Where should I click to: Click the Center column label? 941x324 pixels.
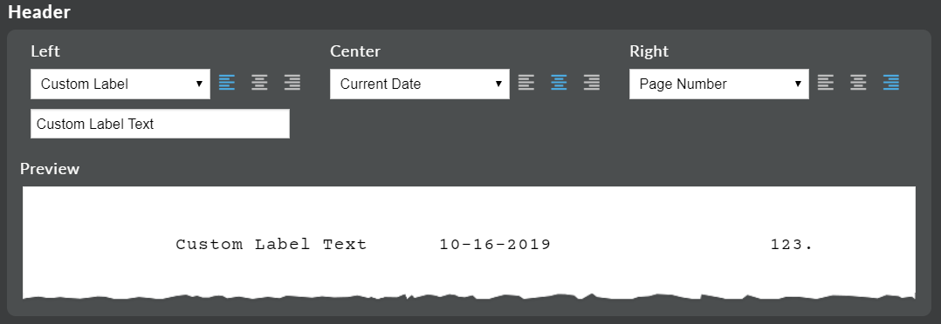pos(355,51)
